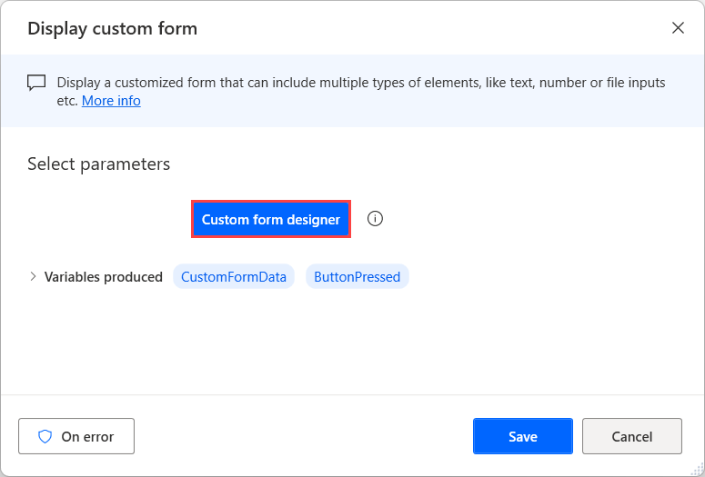Screen dimensions: 705x477
Task: Cancel the dialog
Action: (x=631, y=436)
